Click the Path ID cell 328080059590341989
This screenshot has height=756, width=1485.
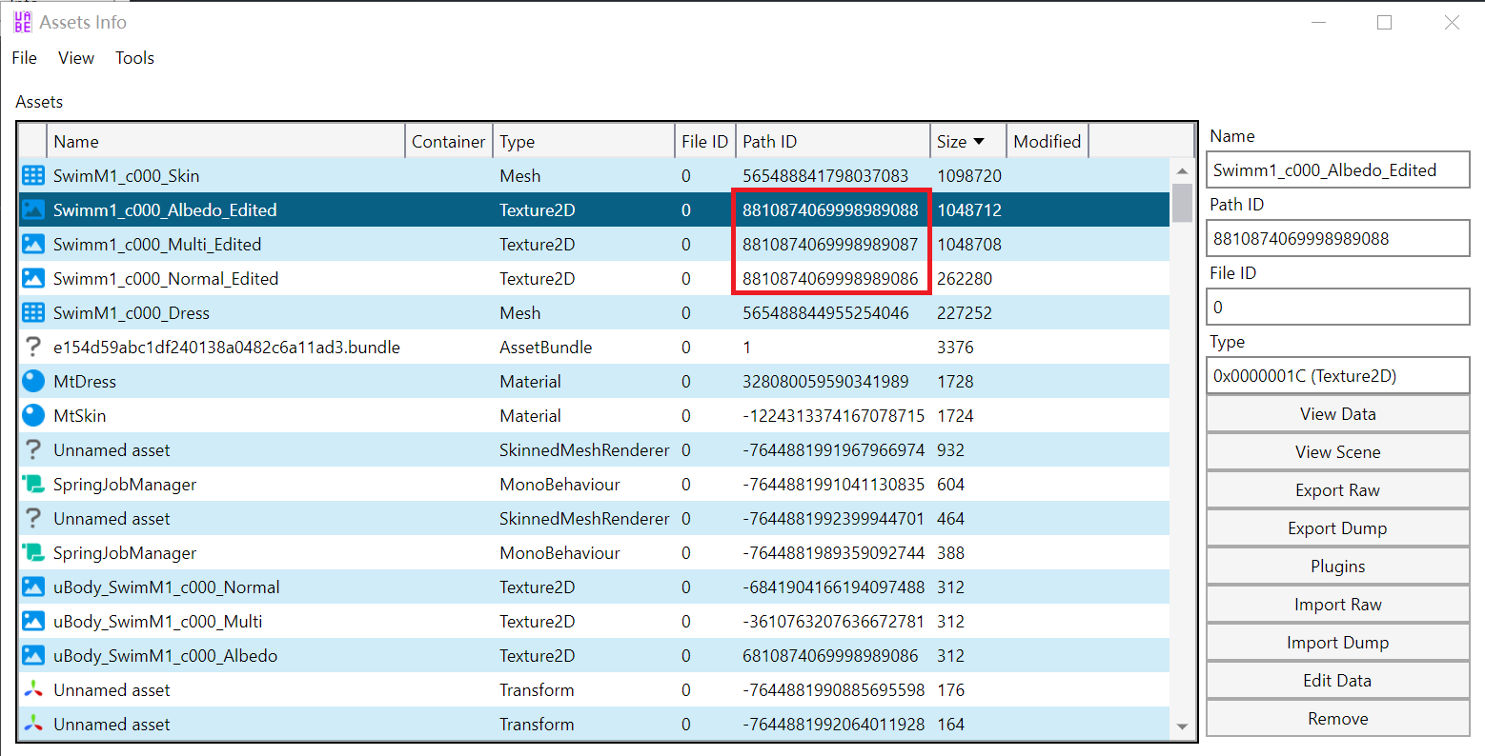(825, 381)
